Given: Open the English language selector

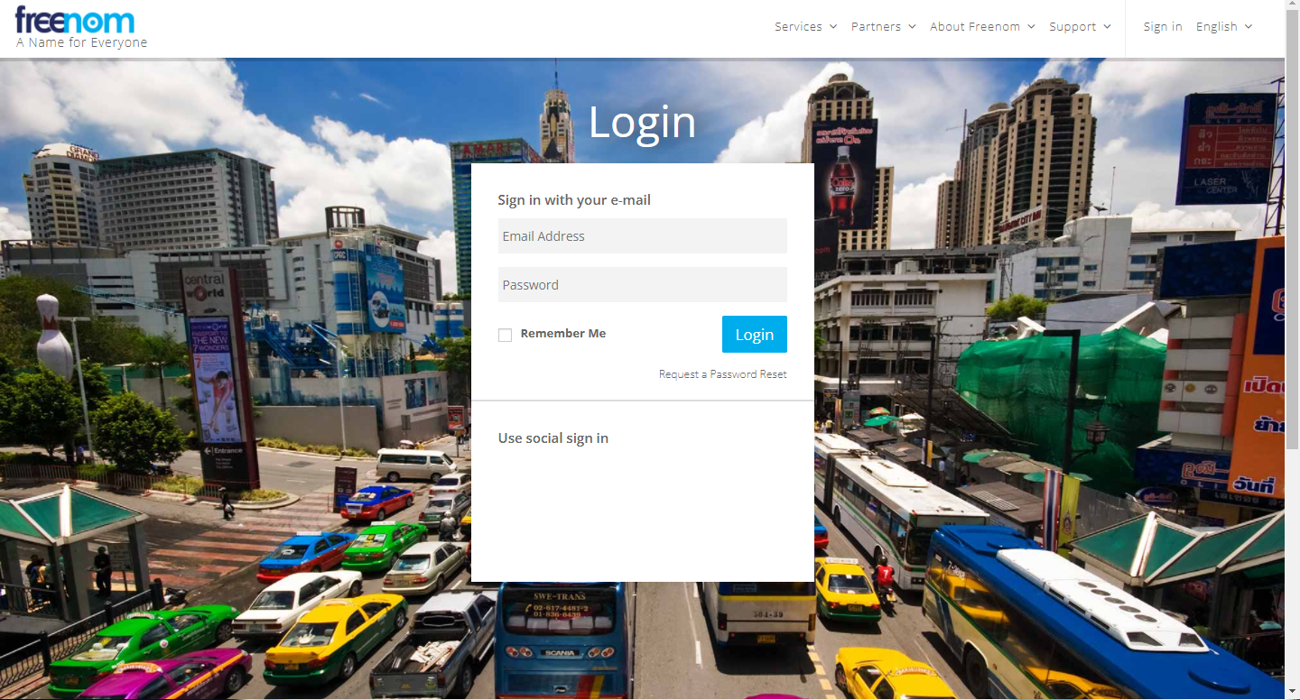Looking at the screenshot, I should pyautogui.click(x=1217, y=27).
